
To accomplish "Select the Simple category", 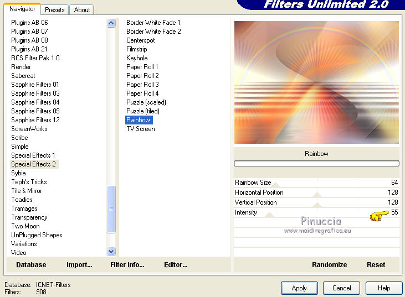I will [x=20, y=147].
